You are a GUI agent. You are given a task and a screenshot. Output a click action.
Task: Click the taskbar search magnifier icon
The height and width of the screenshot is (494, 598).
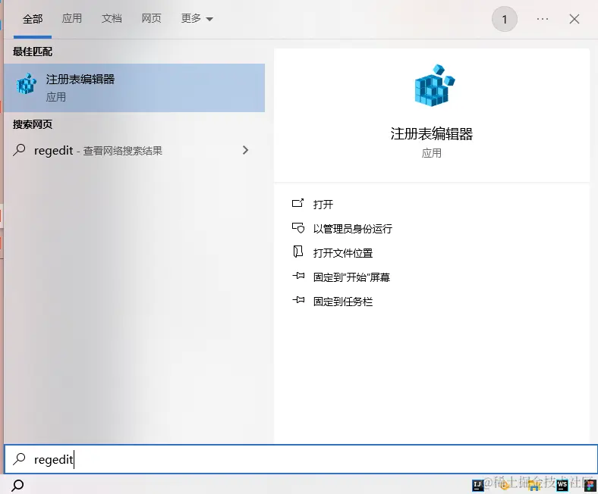17,485
